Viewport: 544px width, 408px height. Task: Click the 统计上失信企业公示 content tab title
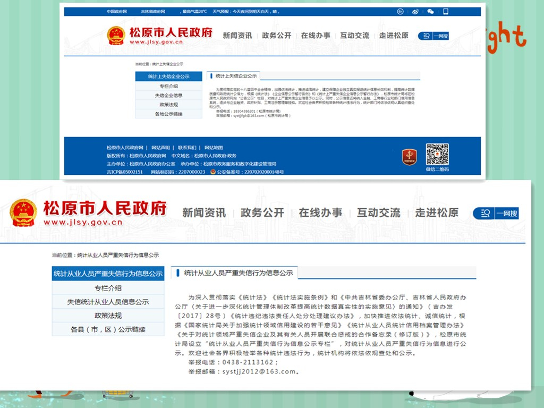(x=236, y=75)
